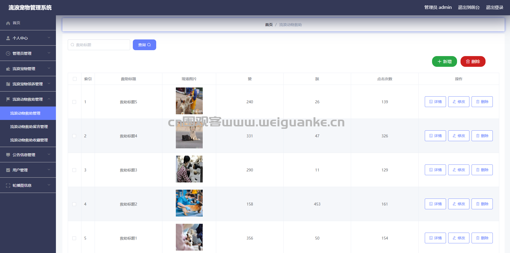
Task: Click 删除 button for 救助标题4
Action: click(482, 136)
